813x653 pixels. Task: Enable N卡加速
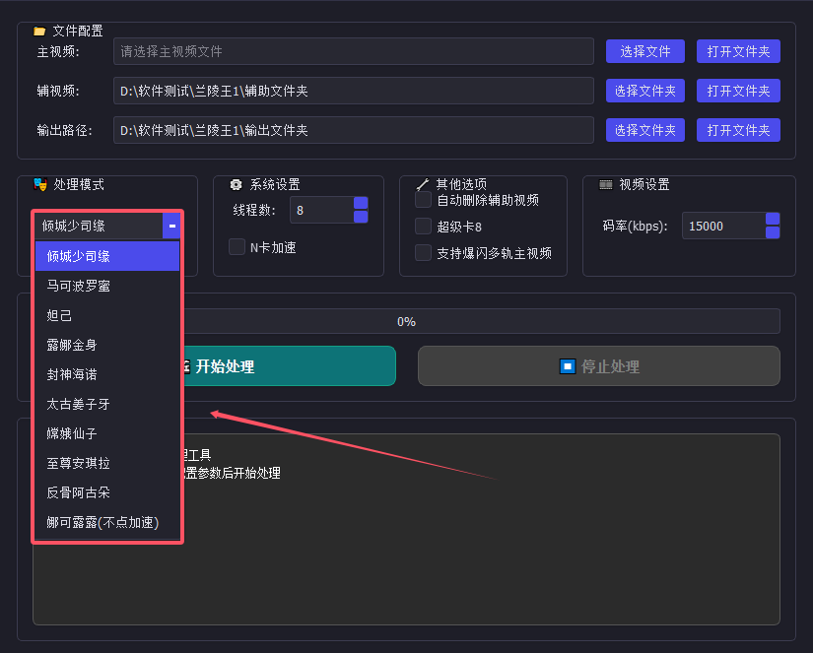pyautogui.click(x=237, y=246)
